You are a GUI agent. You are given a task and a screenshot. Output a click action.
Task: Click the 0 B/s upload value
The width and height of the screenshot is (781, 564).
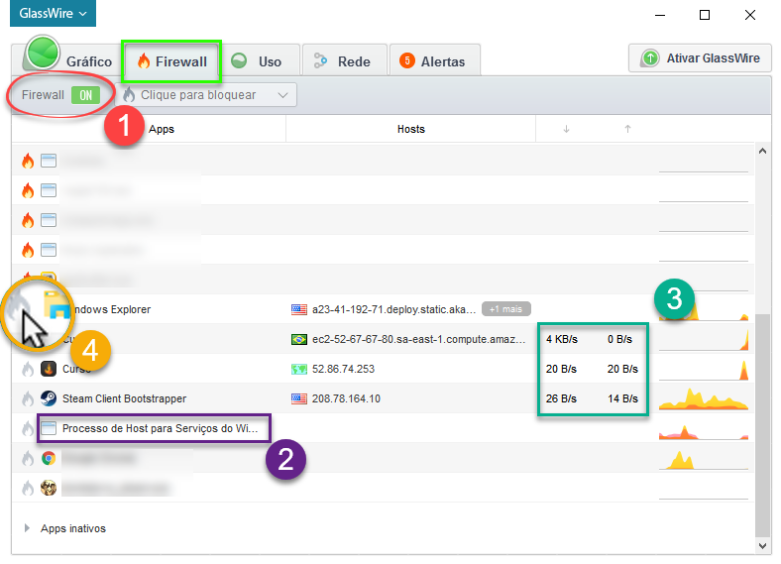tap(619, 339)
